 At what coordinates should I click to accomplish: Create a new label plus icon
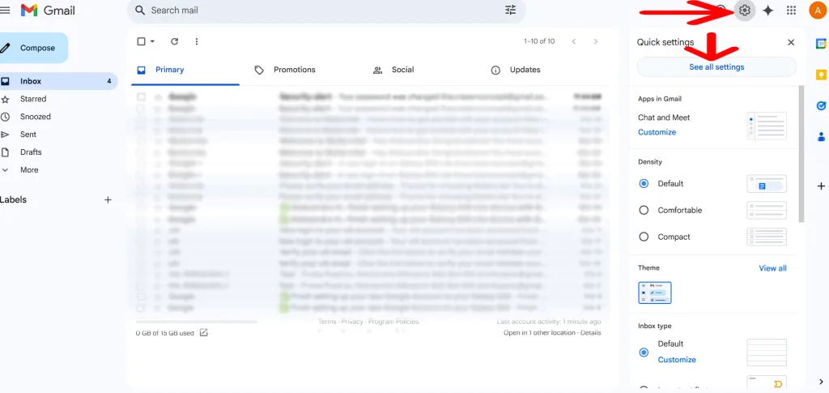(x=108, y=200)
